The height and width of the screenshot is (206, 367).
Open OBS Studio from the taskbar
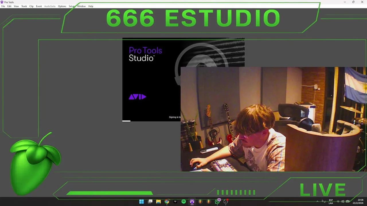click(x=226, y=202)
